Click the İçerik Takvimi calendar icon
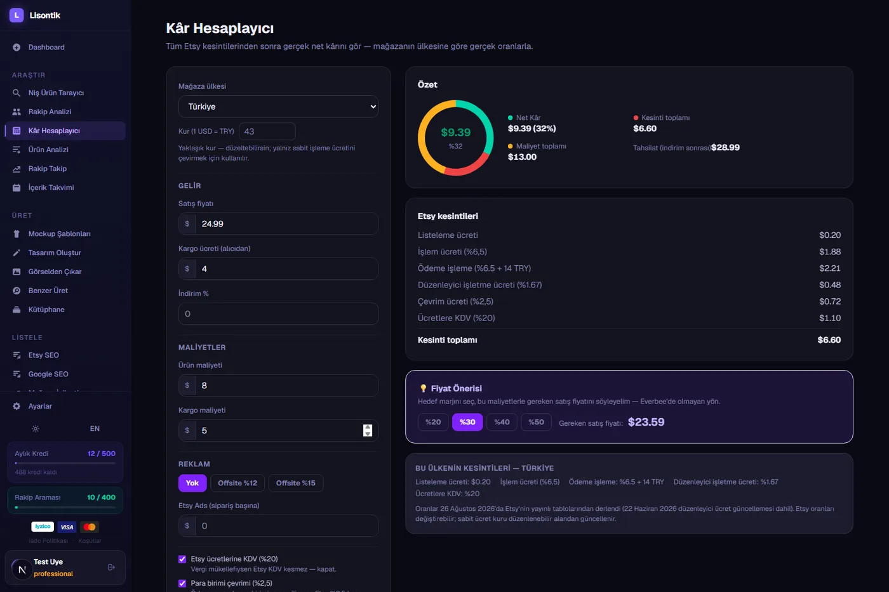 click(x=17, y=188)
